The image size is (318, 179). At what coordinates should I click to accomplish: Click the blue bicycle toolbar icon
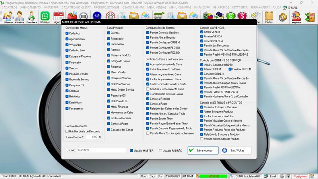[x=97, y=16]
